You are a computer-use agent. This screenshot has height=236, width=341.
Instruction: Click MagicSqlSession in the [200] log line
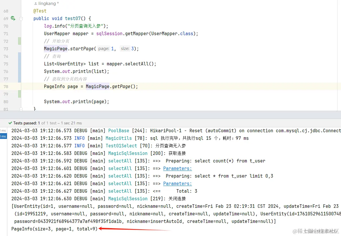128,153
